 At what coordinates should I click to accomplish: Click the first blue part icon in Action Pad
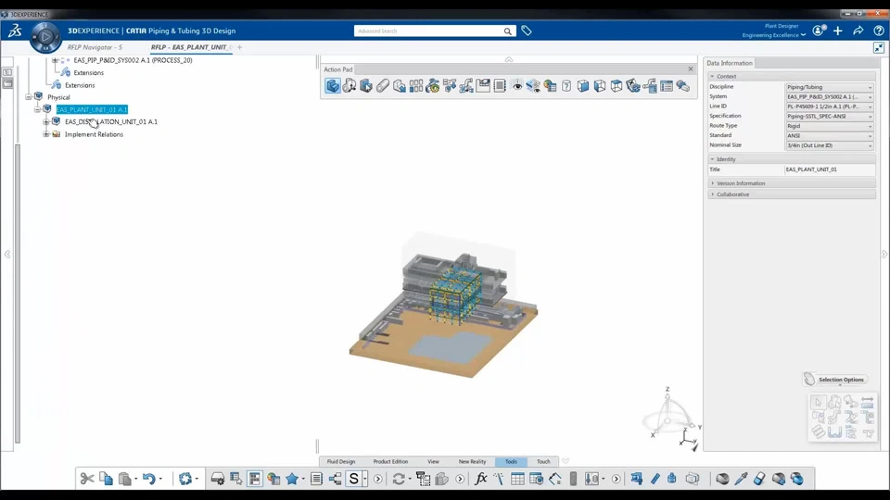point(333,85)
